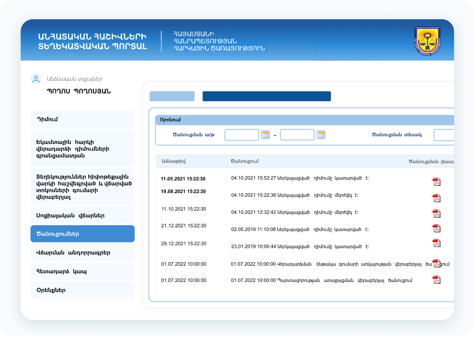The image size is (473, 340).
Task: Open PDF for 11.10.2021 15:22:30 notification
Action: pos(436,213)
